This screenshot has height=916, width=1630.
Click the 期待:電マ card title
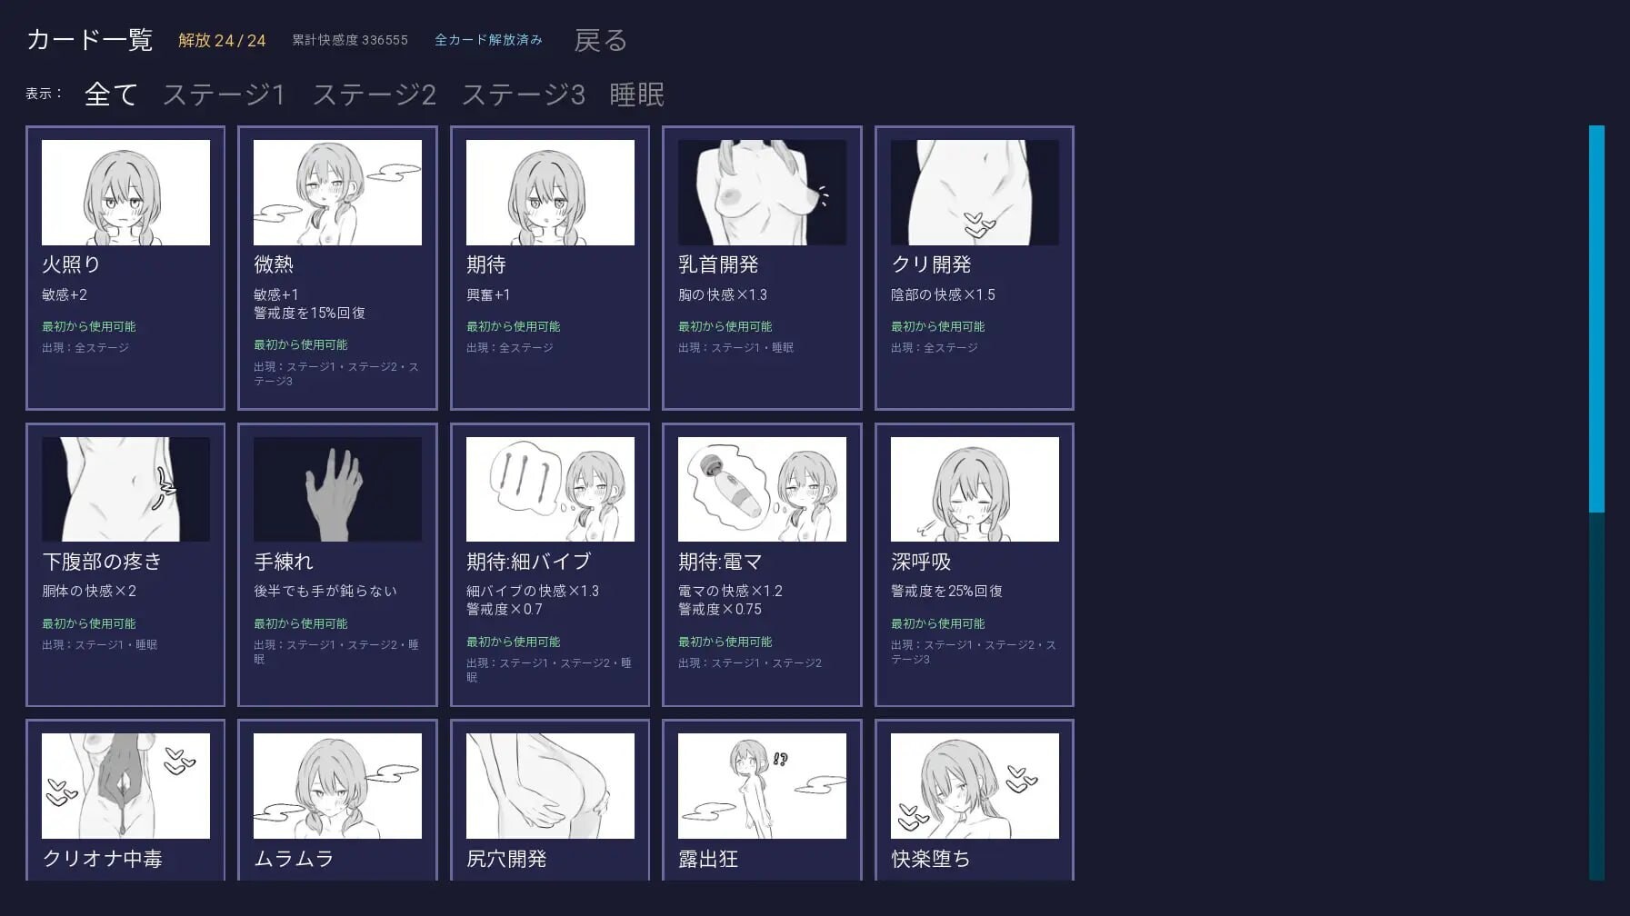click(x=720, y=562)
